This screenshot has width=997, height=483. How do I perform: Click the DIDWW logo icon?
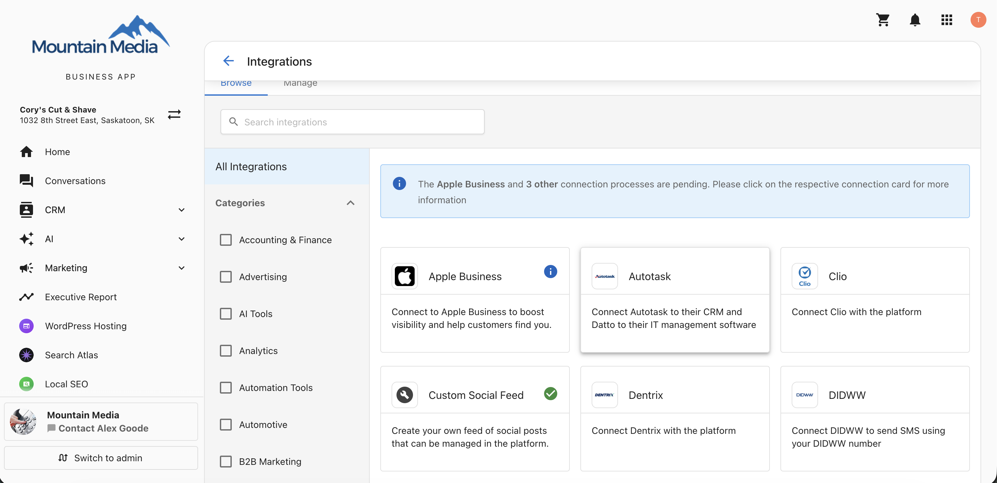[805, 395]
